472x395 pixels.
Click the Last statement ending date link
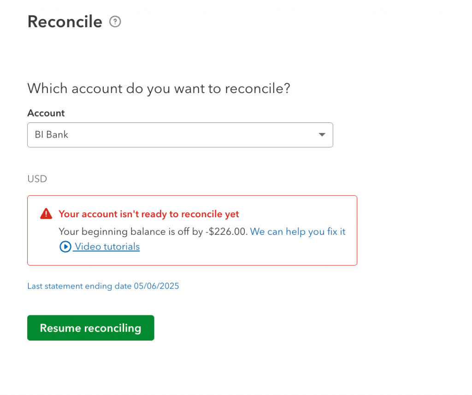point(103,286)
